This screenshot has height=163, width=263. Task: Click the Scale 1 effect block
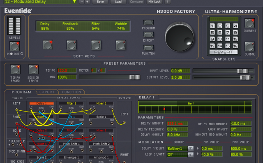coord(102,117)
